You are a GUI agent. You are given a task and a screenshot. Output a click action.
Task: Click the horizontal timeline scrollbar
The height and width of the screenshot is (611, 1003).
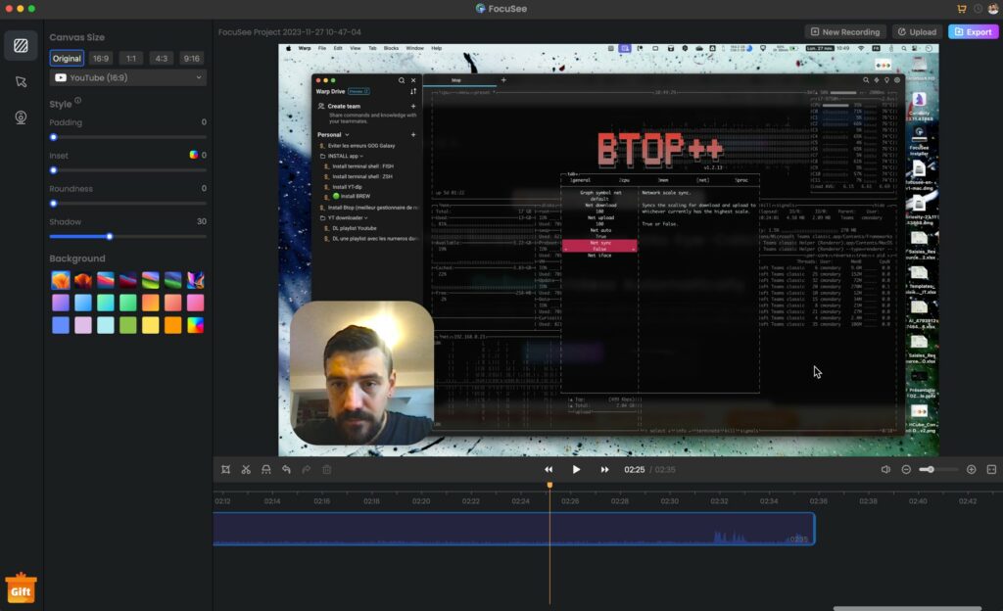tap(907, 608)
